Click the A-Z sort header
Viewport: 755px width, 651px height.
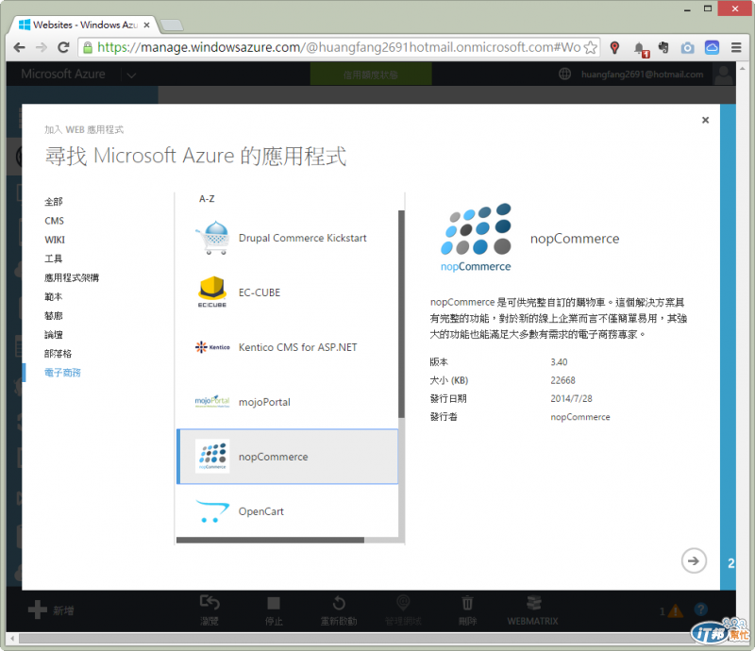click(207, 199)
